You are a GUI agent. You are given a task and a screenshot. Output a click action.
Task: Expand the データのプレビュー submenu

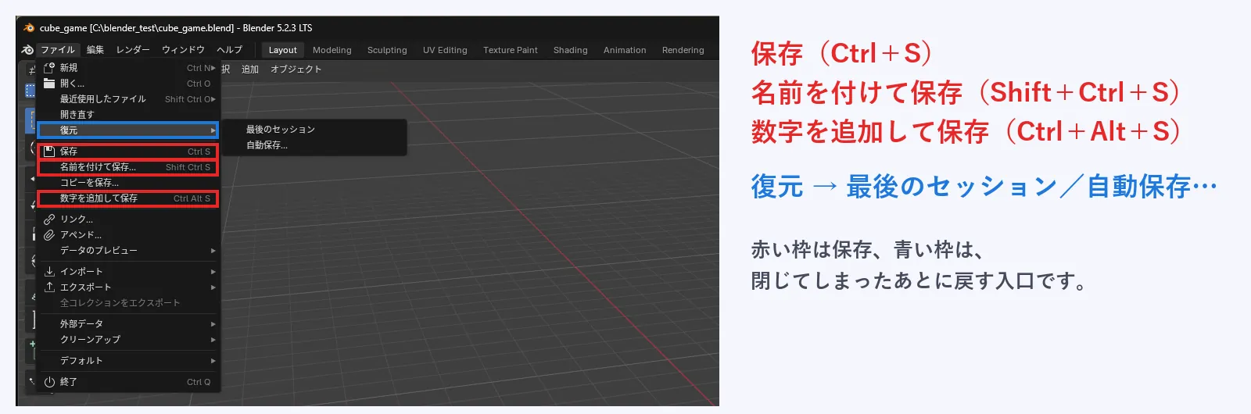coord(129,251)
